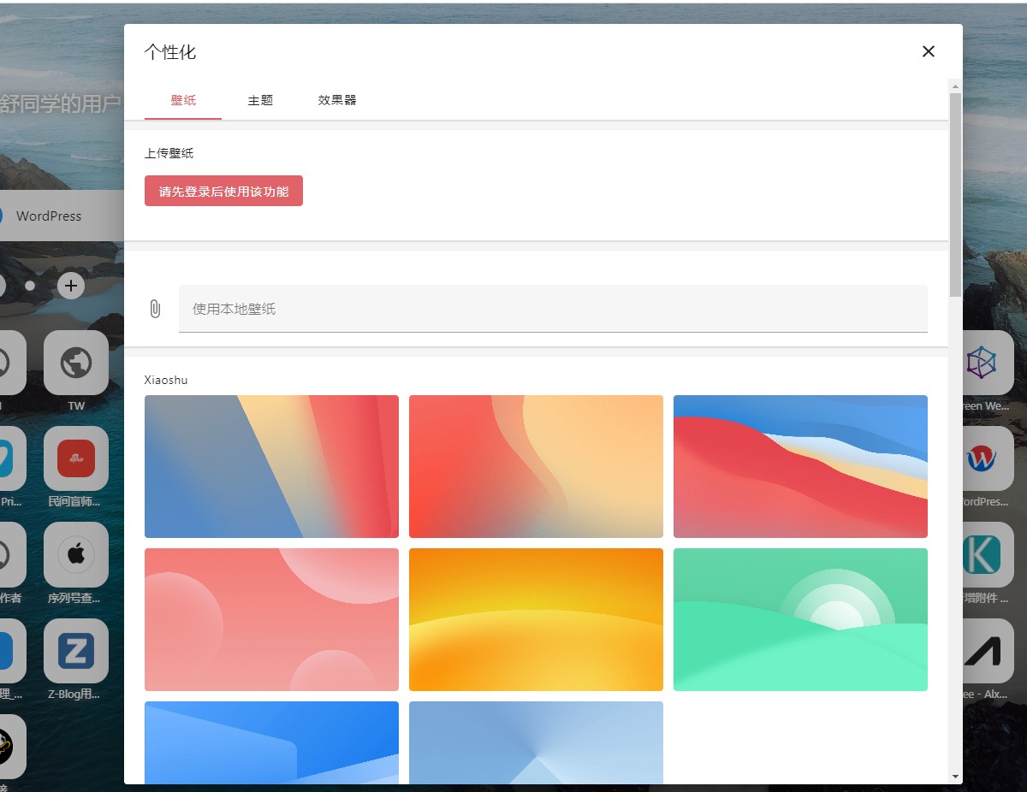
Task: Switch to the 主题 tab
Action: tap(260, 100)
